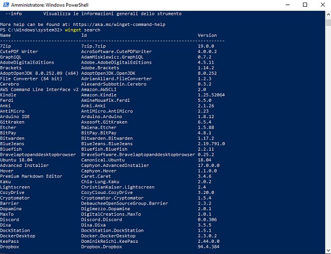
Task: Click 'Bluefish.Bluefish' Id
Action: click(x=104, y=149)
